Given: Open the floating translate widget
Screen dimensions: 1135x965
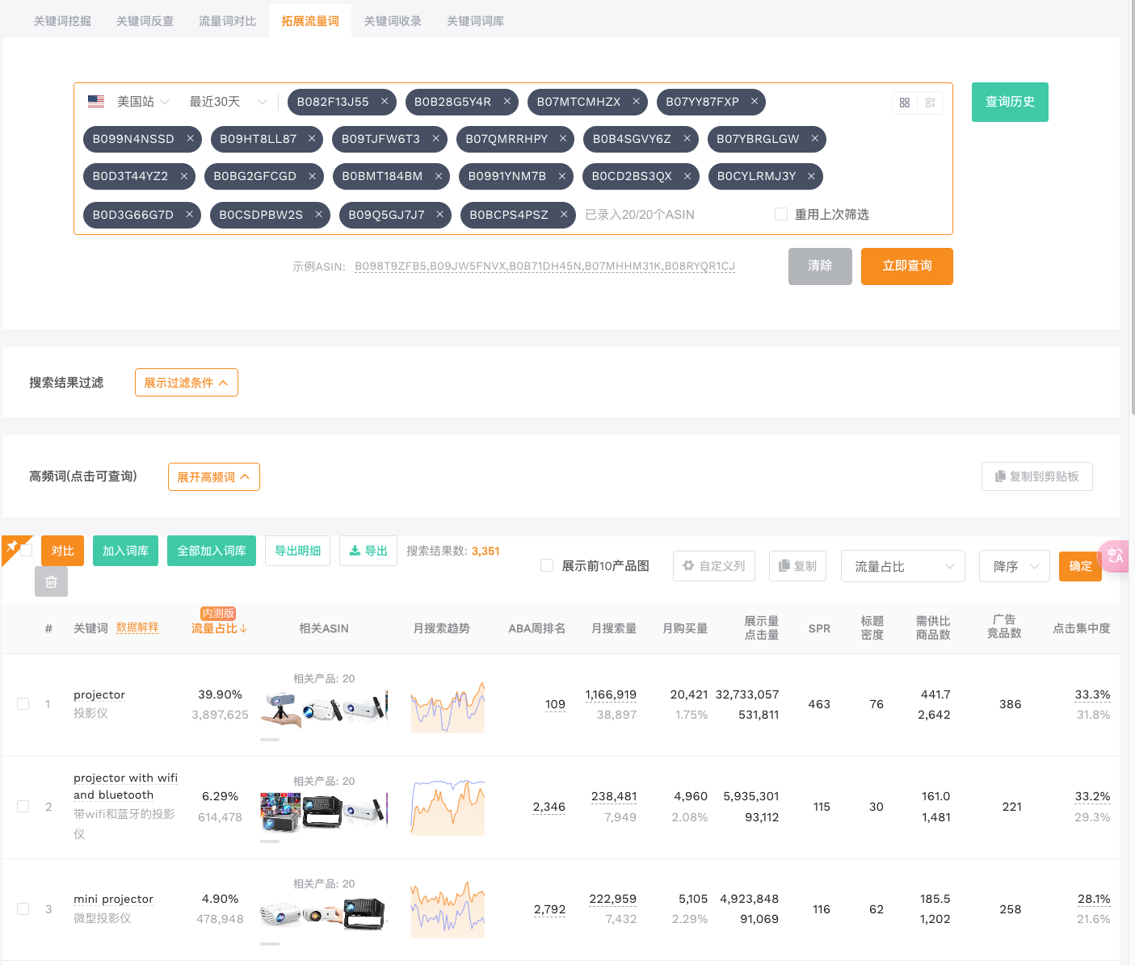Looking at the screenshot, I should (x=1116, y=556).
